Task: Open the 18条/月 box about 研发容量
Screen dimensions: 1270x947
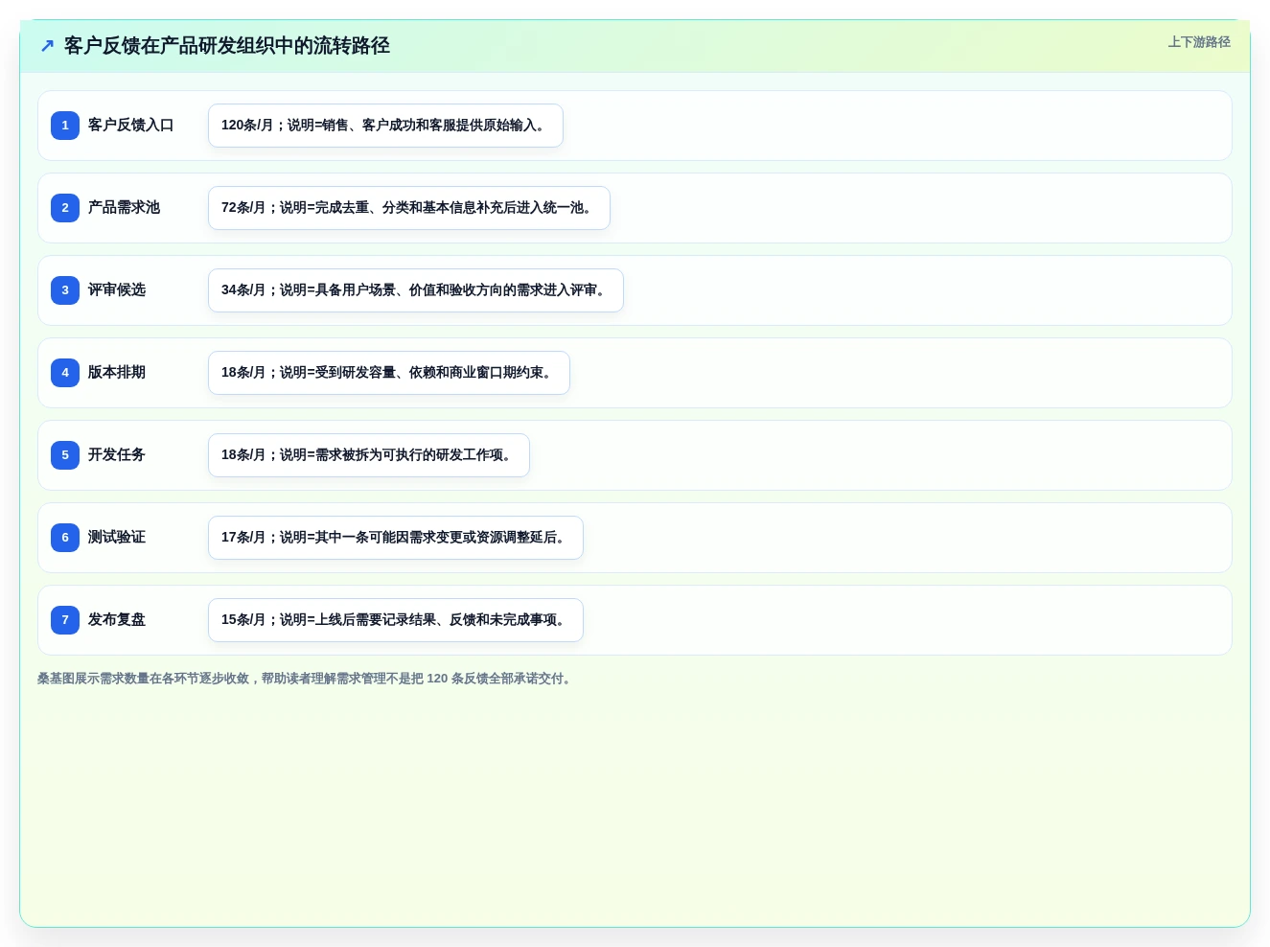Action: click(389, 373)
